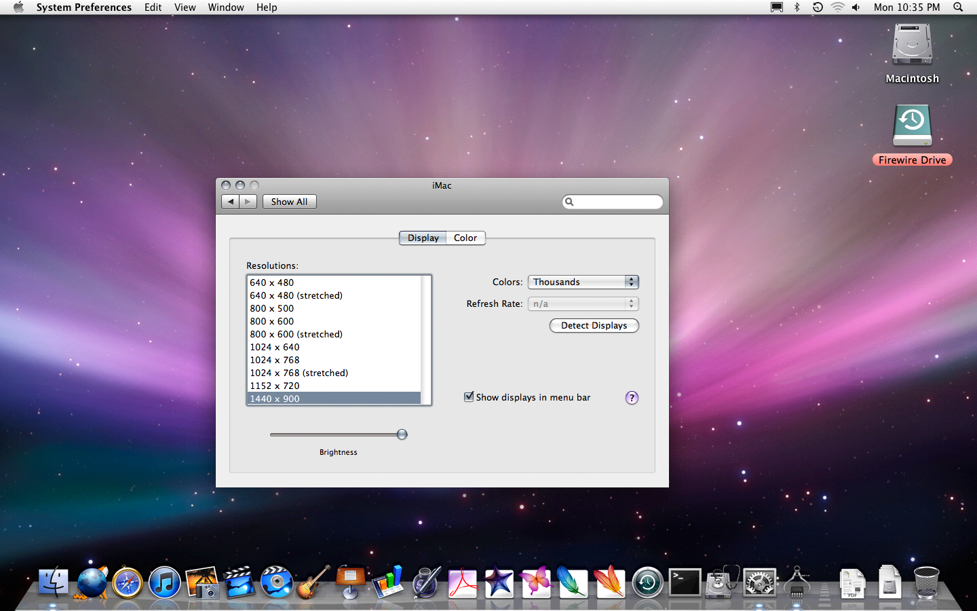Select resolution 800 x 600
The height and width of the screenshot is (611, 977).
tap(334, 321)
